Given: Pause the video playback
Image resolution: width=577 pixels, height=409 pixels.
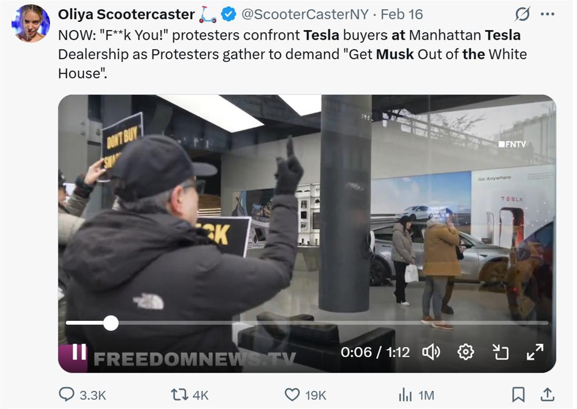Looking at the screenshot, I should click(79, 352).
